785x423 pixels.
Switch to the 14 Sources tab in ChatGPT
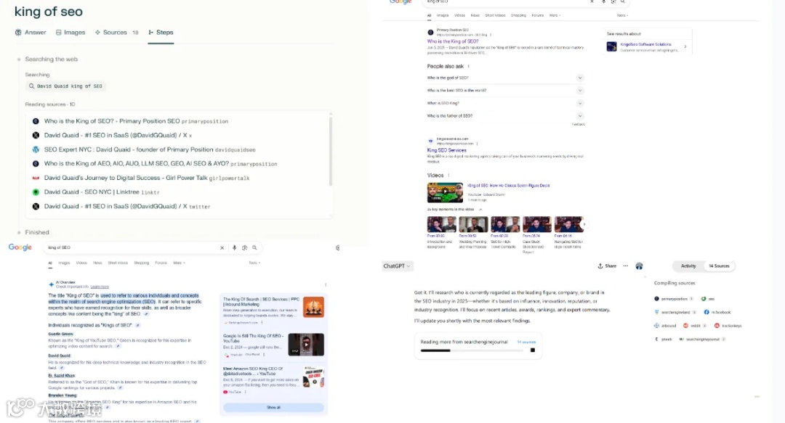point(719,266)
